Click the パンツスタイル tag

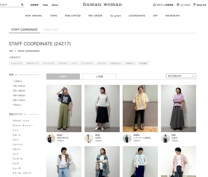[87, 63]
